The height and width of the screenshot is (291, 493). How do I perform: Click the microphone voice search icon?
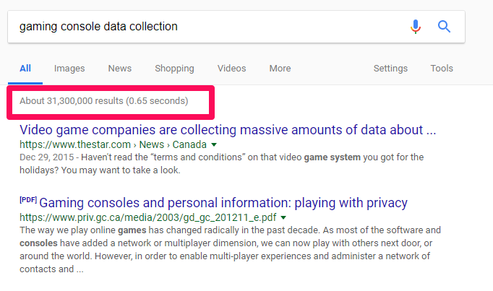[x=415, y=27]
